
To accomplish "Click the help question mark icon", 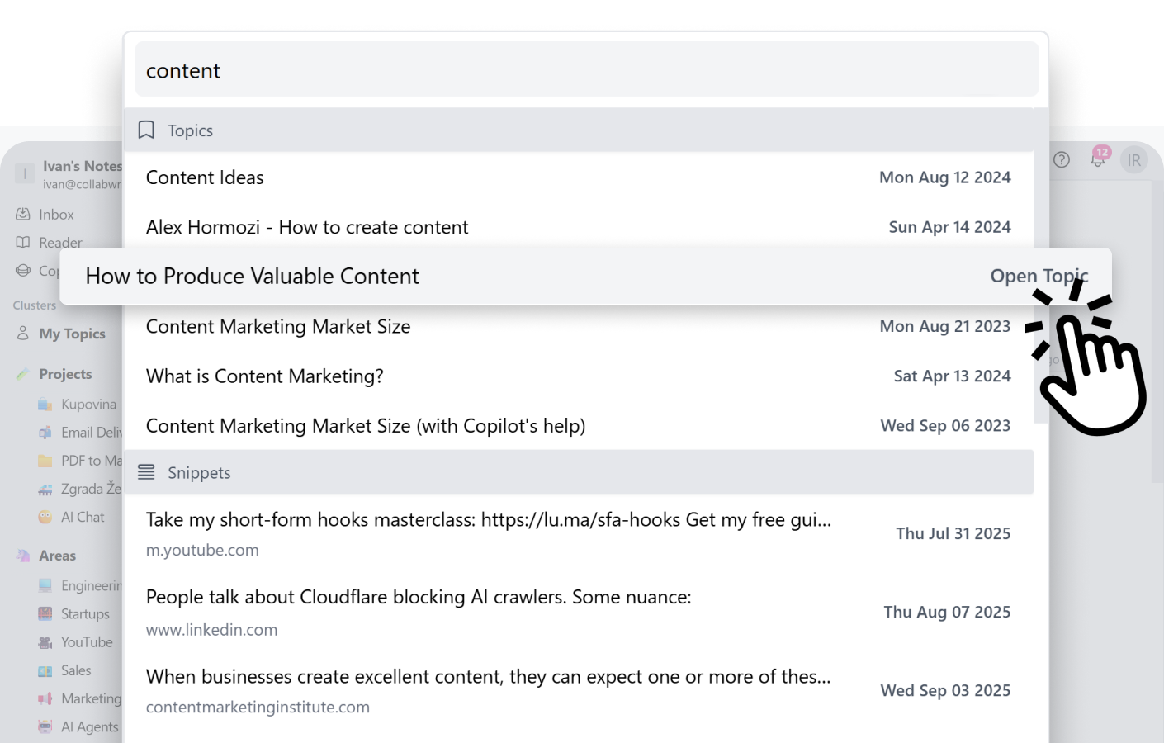I will coord(1062,160).
